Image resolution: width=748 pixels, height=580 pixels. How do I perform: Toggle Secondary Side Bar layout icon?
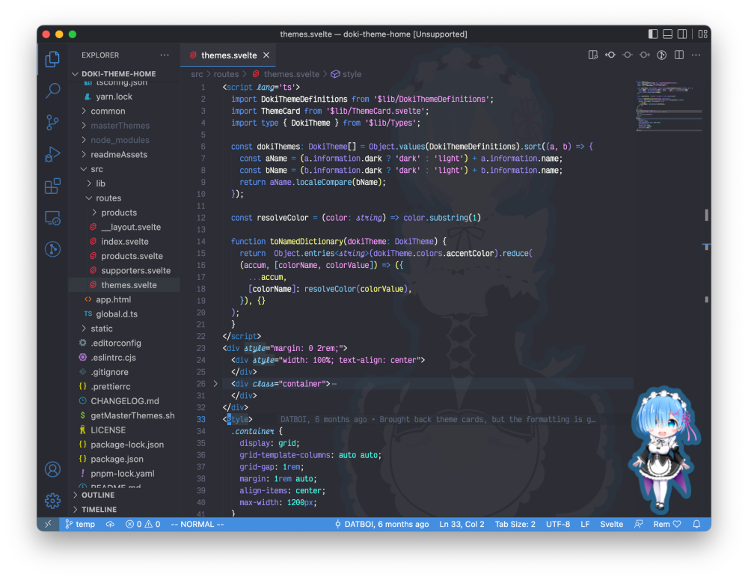click(682, 34)
